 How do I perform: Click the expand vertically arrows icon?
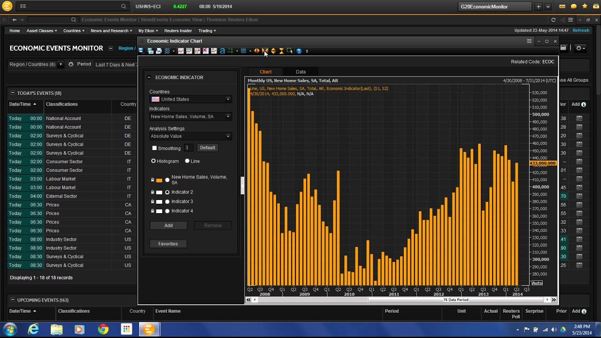[x=273, y=51]
